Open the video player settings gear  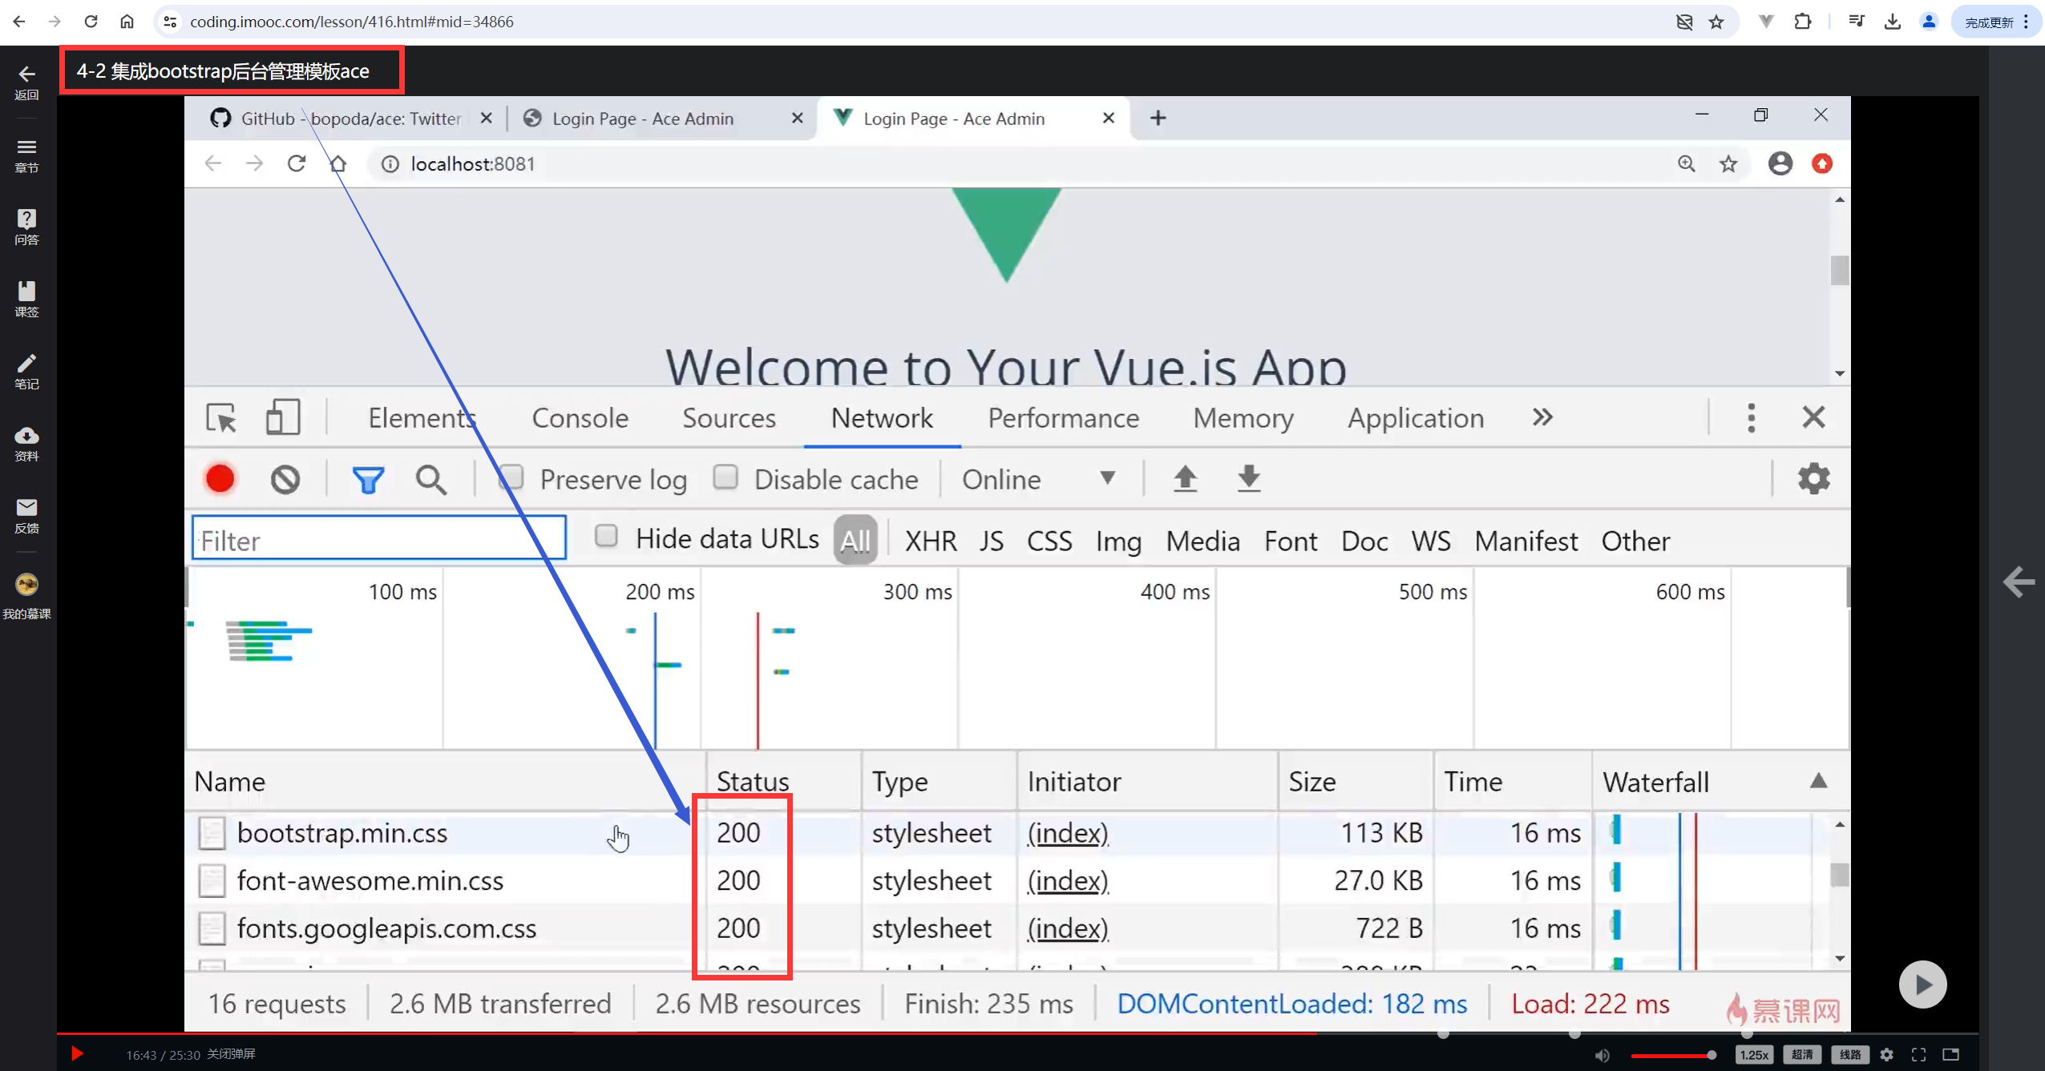(x=1887, y=1054)
